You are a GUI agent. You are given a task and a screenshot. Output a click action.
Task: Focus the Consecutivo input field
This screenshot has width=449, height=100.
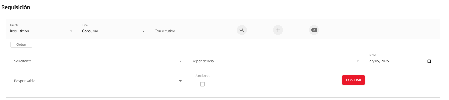[187, 31]
